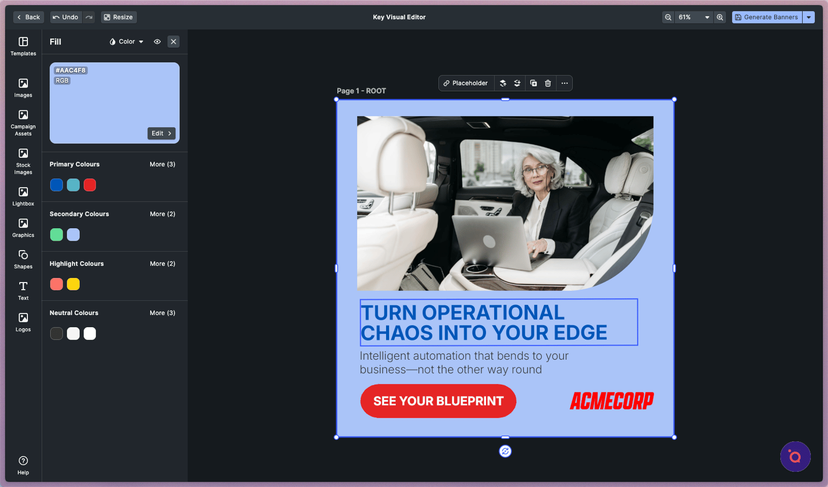The width and height of the screenshot is (828, 487).
Task: Open the Lightbox panel
Action: tap(23, 197)
